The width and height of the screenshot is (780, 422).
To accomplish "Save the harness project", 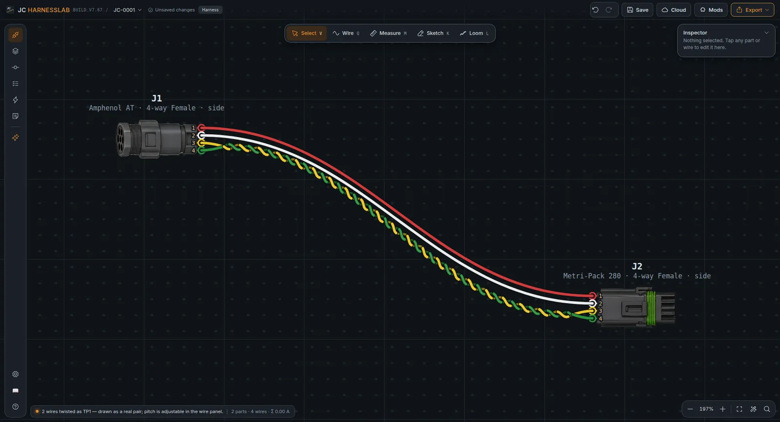I will (638, 10).
